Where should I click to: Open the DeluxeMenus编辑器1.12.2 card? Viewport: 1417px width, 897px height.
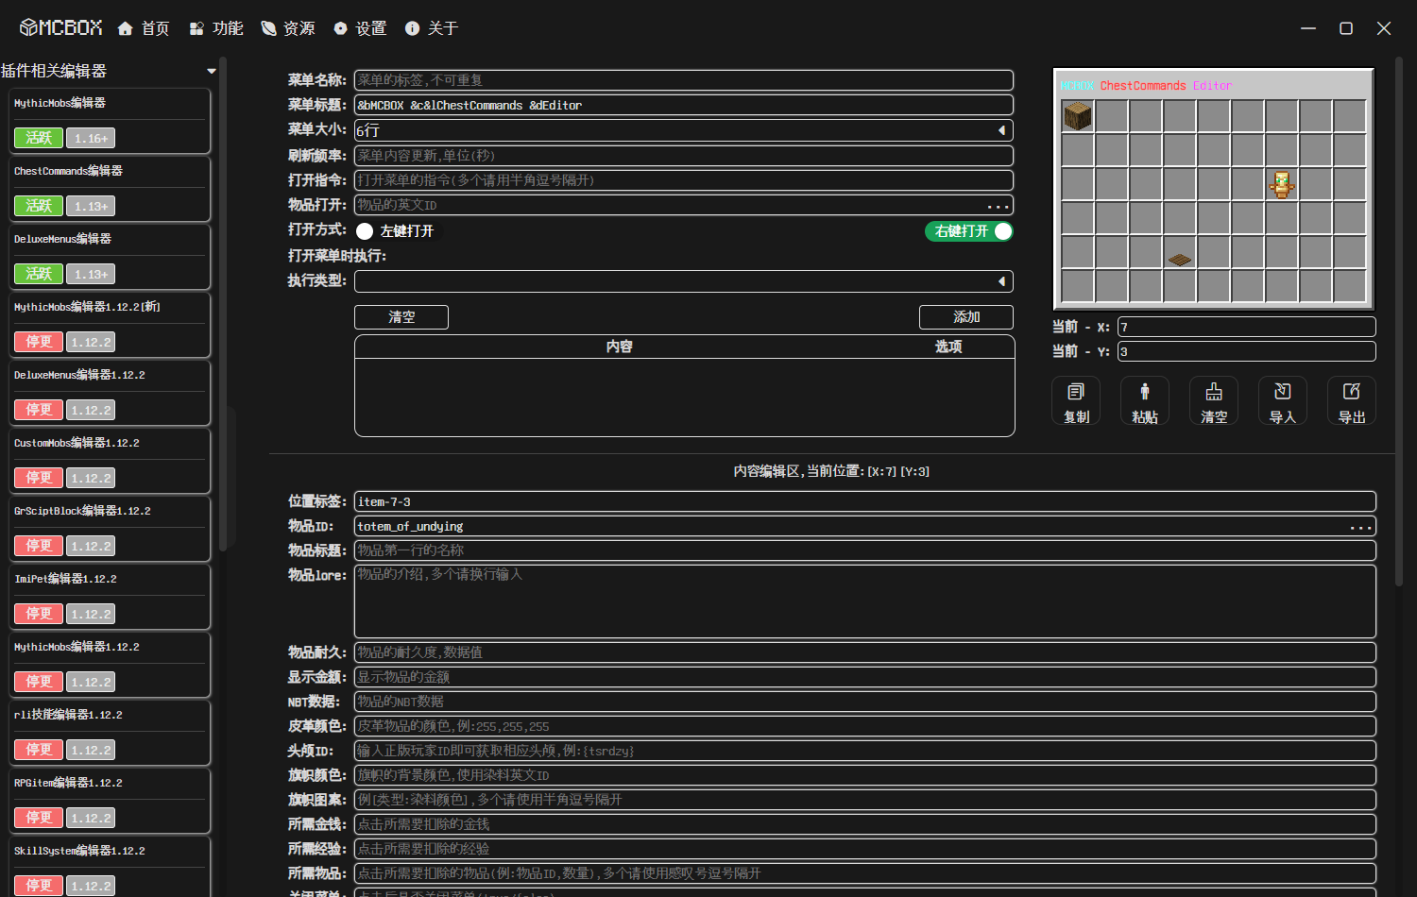[110, 393]
